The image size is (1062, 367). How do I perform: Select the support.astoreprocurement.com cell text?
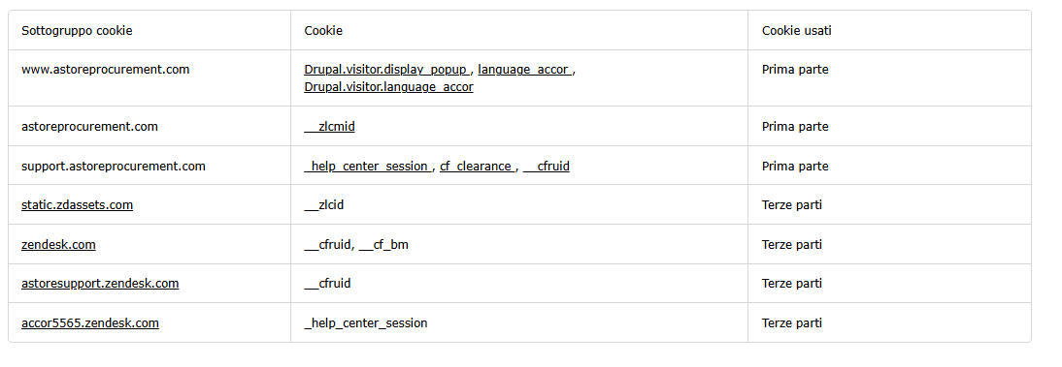point(114,167)
